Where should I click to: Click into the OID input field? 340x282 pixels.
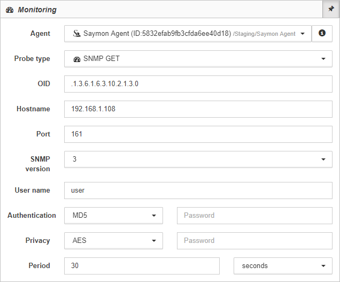(198, 84)
